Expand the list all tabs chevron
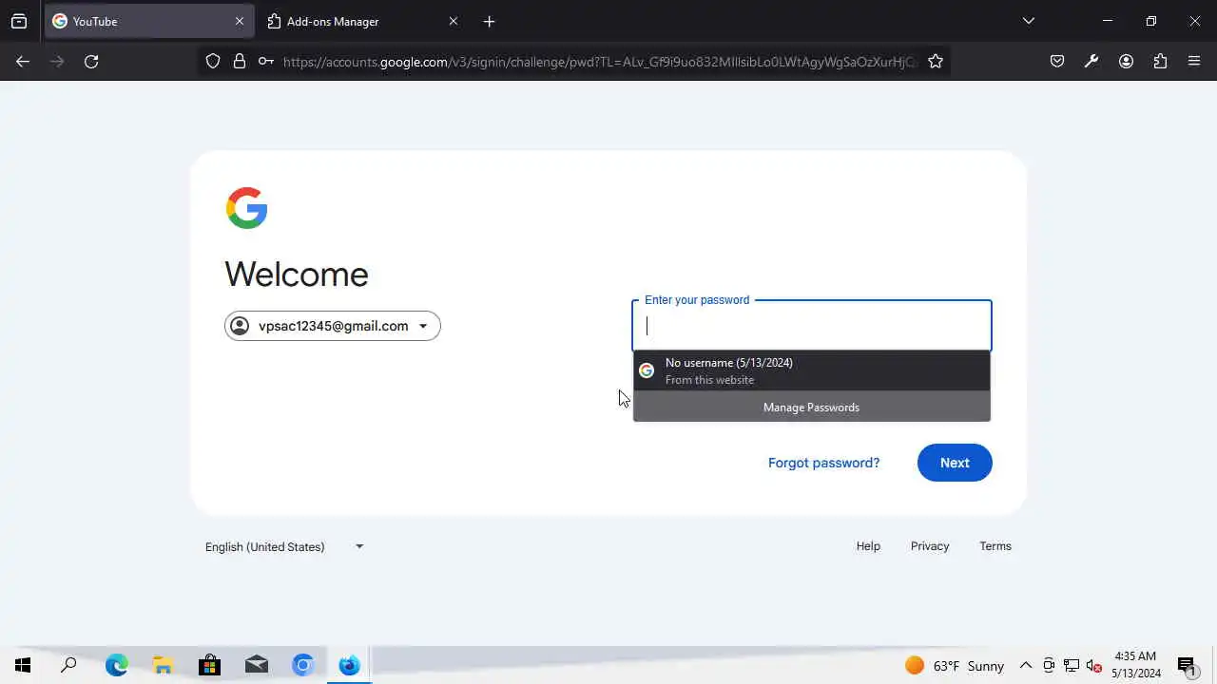This screenshot has width=1217, height=684. (x=1028, y=21)
